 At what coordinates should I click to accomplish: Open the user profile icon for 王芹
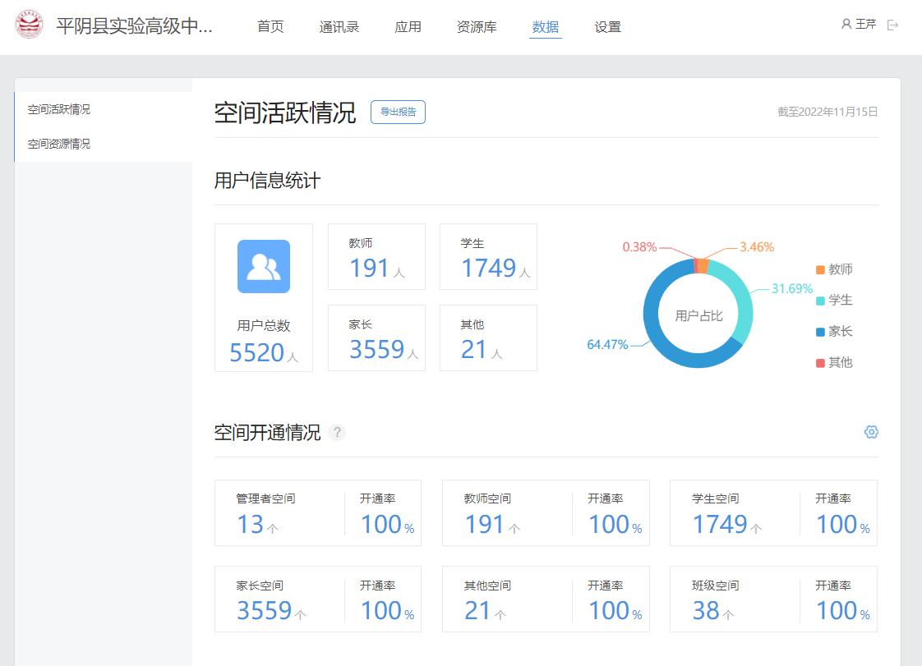[x=846, y=24]
